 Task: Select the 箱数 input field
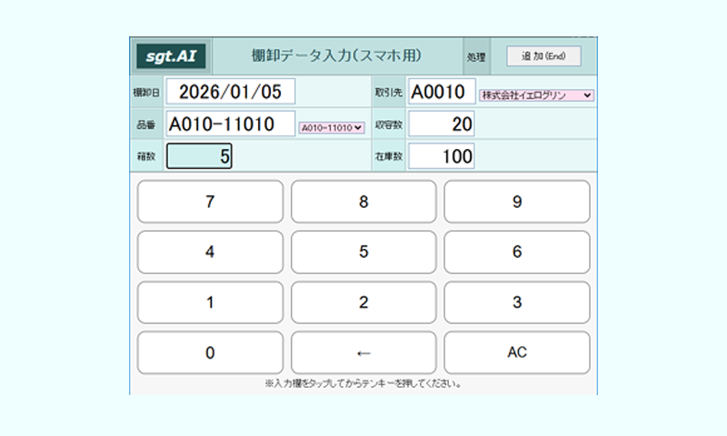pyautogui.click(x=199, y=155)
